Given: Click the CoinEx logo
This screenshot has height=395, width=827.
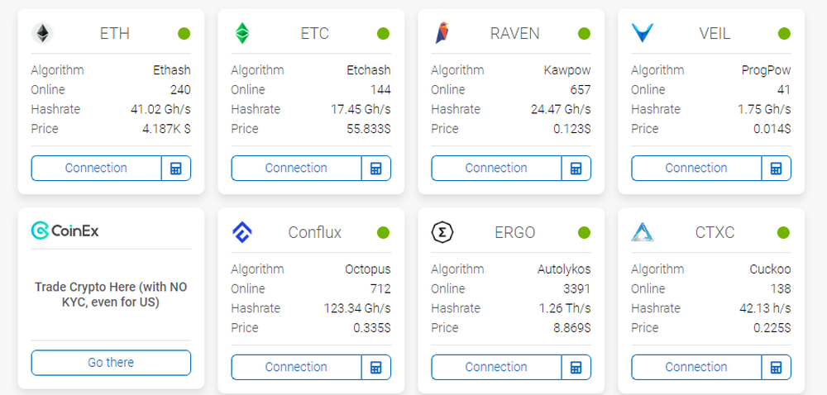Looking at the screenshot, I should (x=65, y=231).
